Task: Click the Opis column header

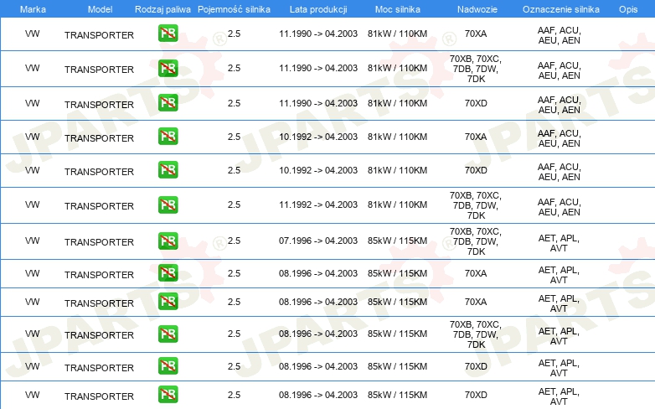Action: coord(628,9)
